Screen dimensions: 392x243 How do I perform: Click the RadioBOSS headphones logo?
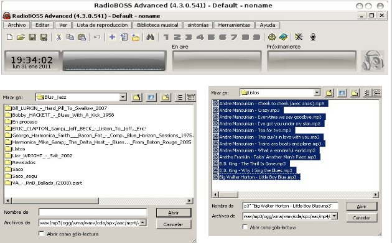coord(373,61)
